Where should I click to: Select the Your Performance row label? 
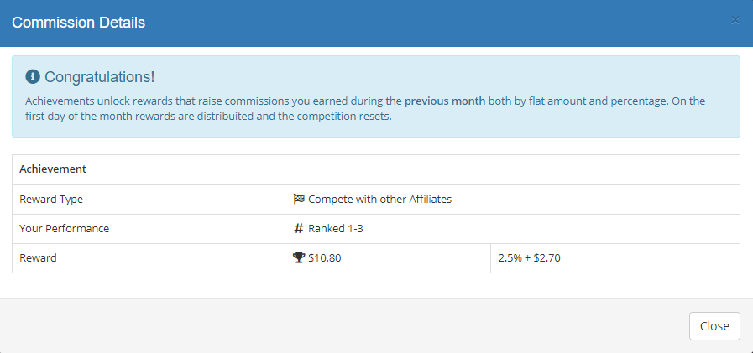65,229
